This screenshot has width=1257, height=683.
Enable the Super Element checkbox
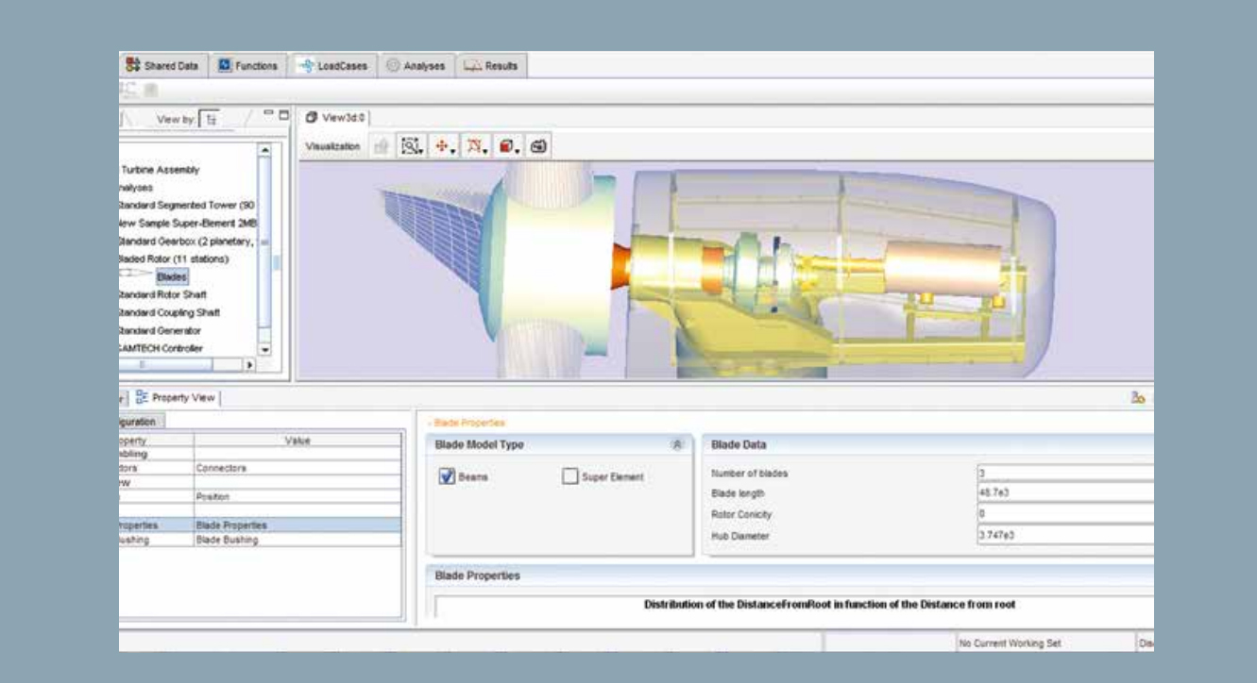click(x=569, y=476)
